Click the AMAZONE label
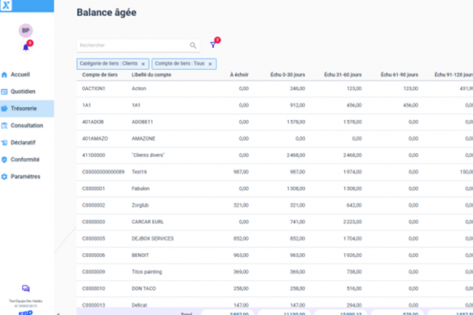This screenshot has width=473, height=315. coord(143,139)
